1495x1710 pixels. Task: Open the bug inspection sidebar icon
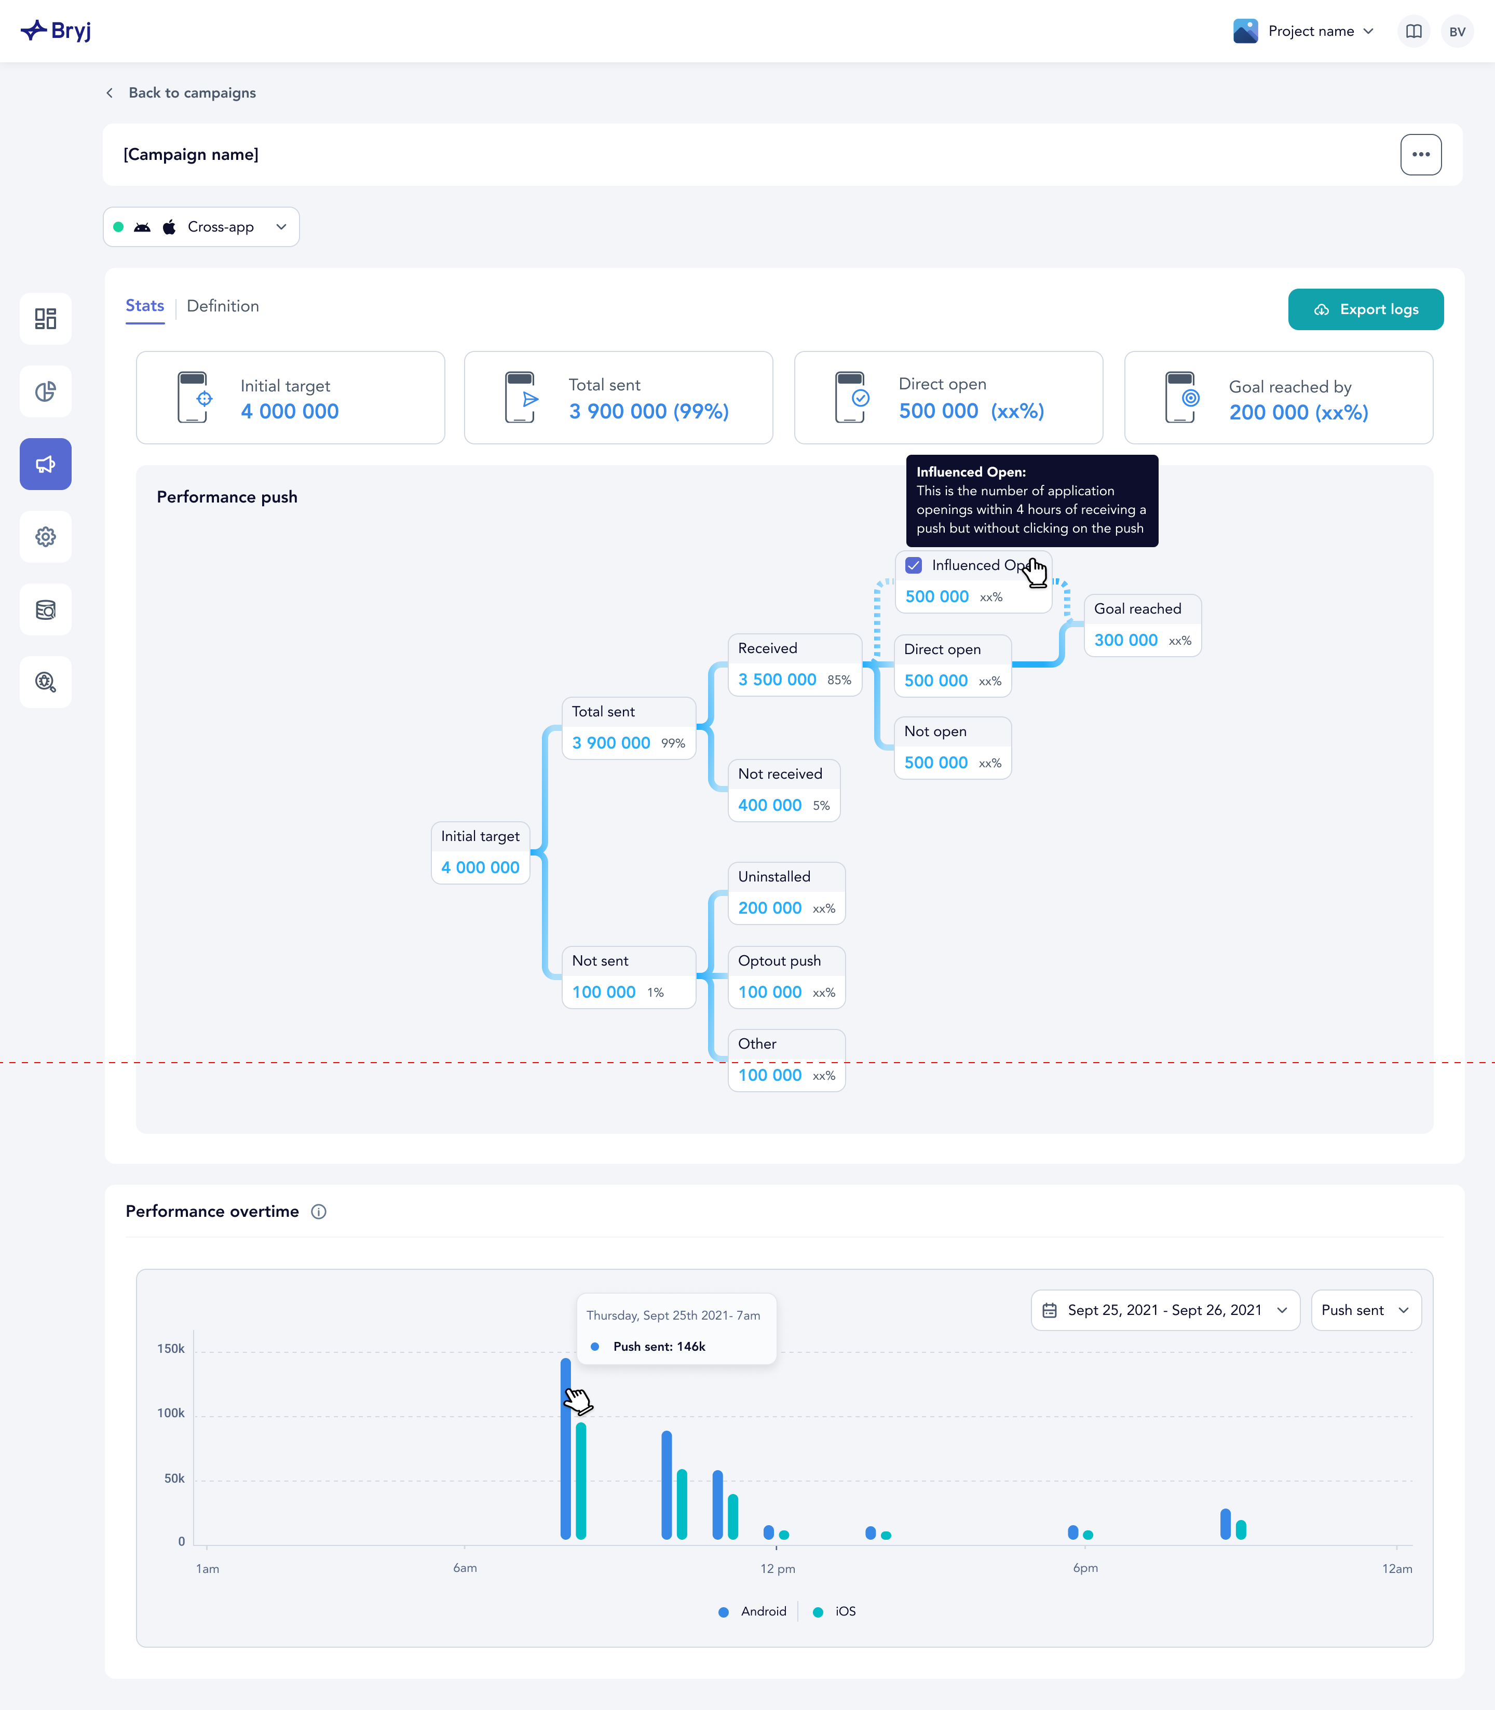click(45, 682)
